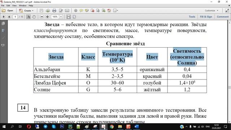Click the export page with green arrow icon

pos(104,10)
